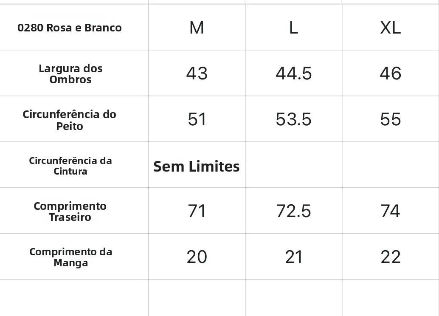
Task: Click the Circunferência da Cintura row label
Action: (70, 166)
